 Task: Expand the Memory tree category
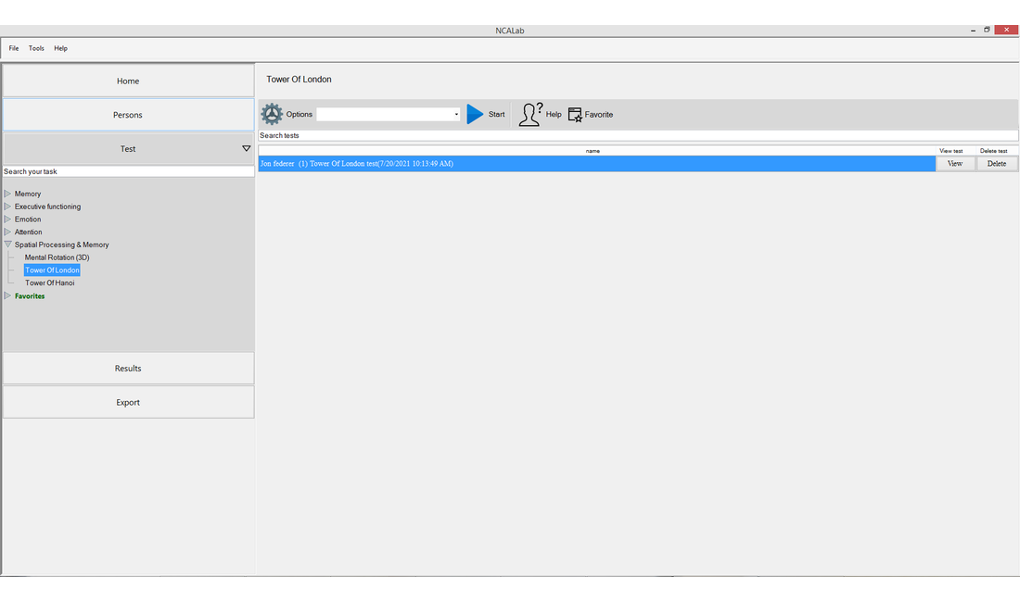pos(8,194)
